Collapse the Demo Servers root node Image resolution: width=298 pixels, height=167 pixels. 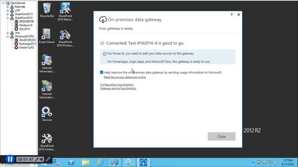pyautogui.click(x=3, y=3)
